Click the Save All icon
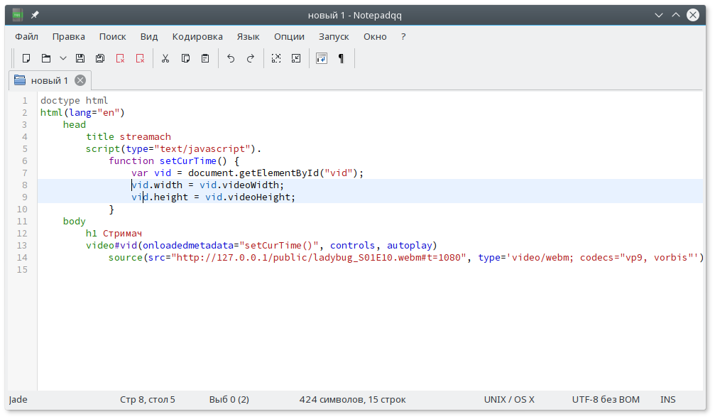 point(100,58)
